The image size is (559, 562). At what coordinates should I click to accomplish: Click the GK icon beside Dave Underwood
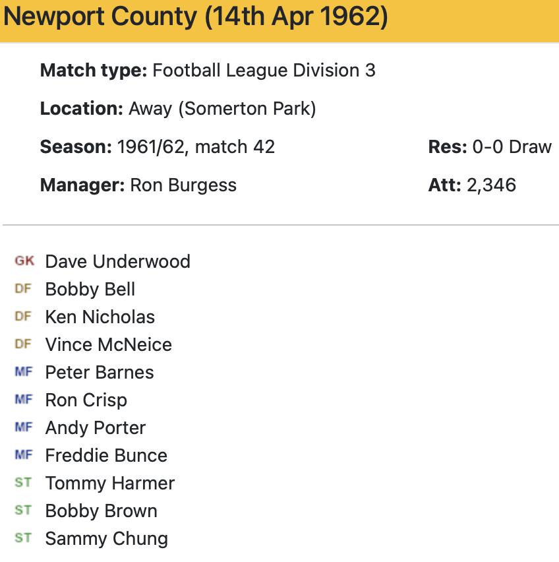(x=24, y=261)
